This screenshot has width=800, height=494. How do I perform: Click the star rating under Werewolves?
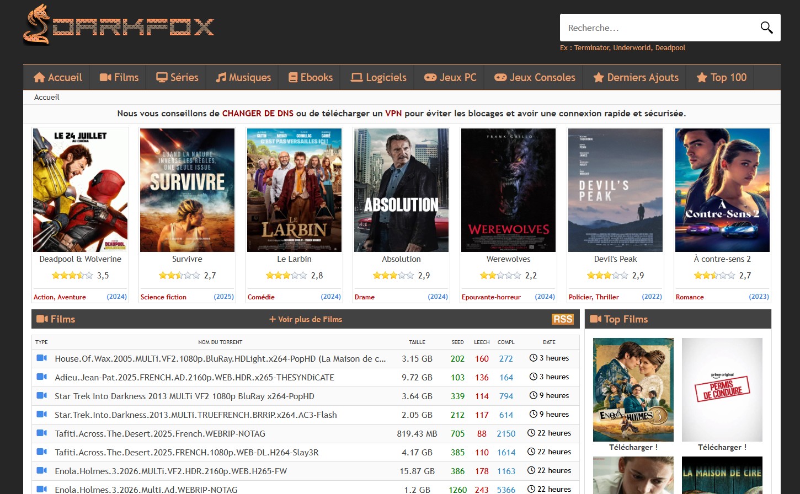[500, 275]
